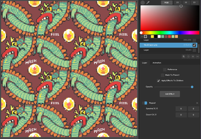Uncheck visibility of tilesDragon.png layer
201x139 pixels.
click(x=194, y=45)
